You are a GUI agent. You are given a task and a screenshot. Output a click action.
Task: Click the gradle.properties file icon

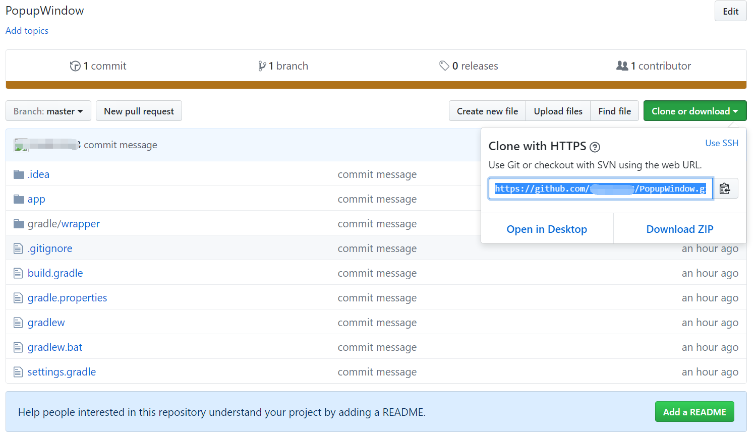tap(18, 298)
